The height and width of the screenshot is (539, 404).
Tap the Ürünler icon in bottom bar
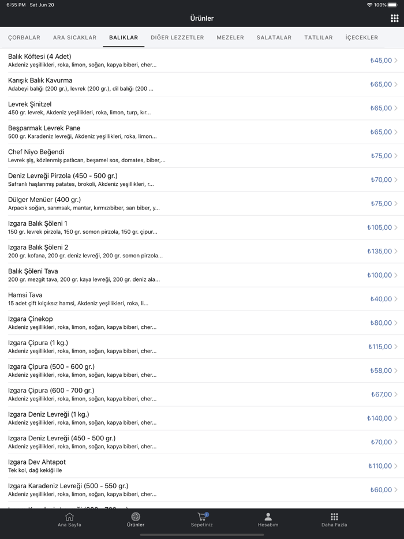click(x=136, y=517)
